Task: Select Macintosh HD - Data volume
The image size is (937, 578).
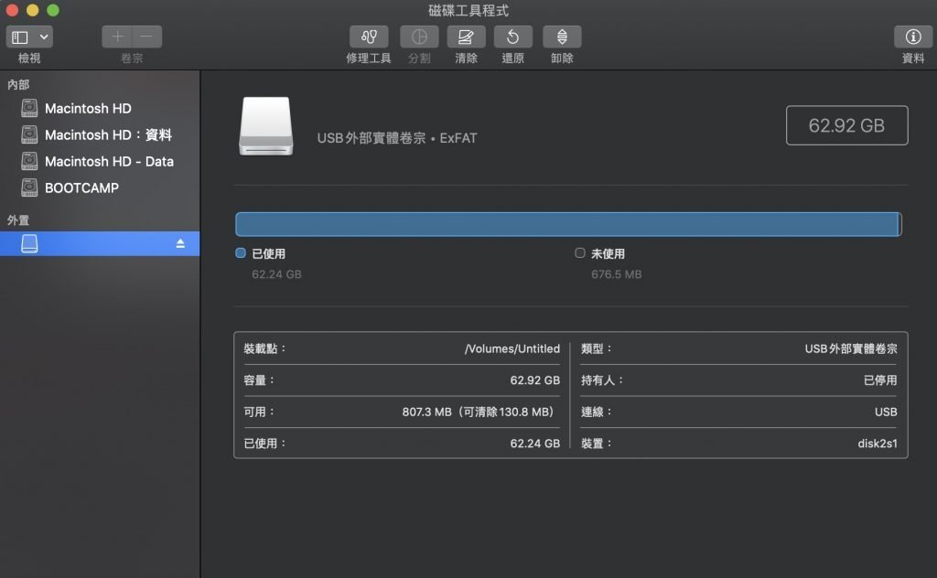Action: click(x=109, y=161)
